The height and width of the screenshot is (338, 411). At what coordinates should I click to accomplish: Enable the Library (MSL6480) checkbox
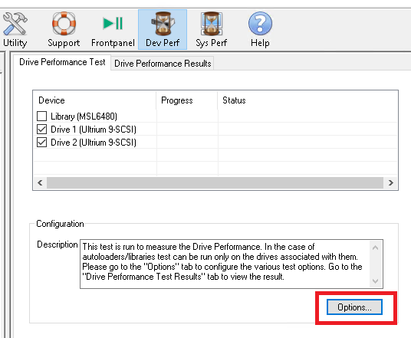tap(41, 116)
